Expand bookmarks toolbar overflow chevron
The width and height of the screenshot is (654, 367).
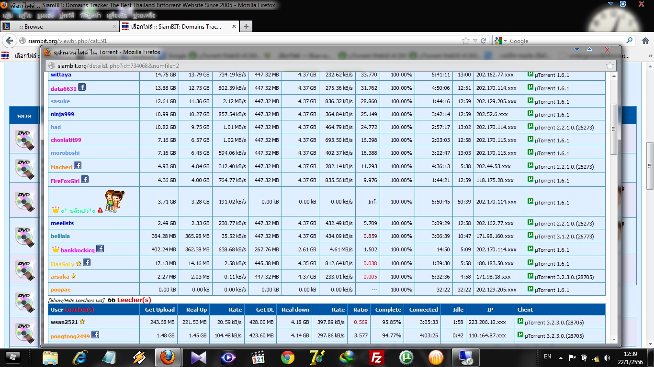tap(649, 55)
